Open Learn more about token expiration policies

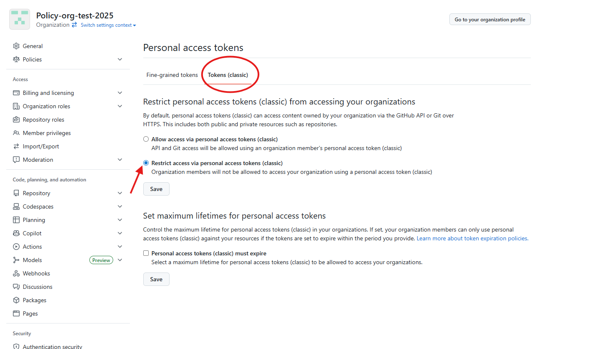[472, 239]
